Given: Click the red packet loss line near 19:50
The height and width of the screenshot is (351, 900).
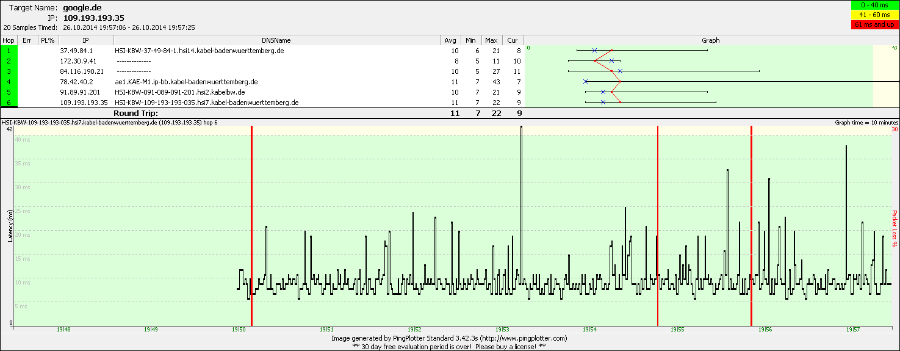Looking at the screenshot, I should click(x=251, y=226).
